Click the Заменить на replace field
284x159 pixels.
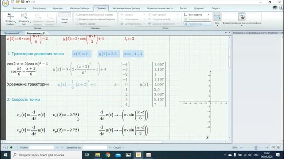coord(95,148)
